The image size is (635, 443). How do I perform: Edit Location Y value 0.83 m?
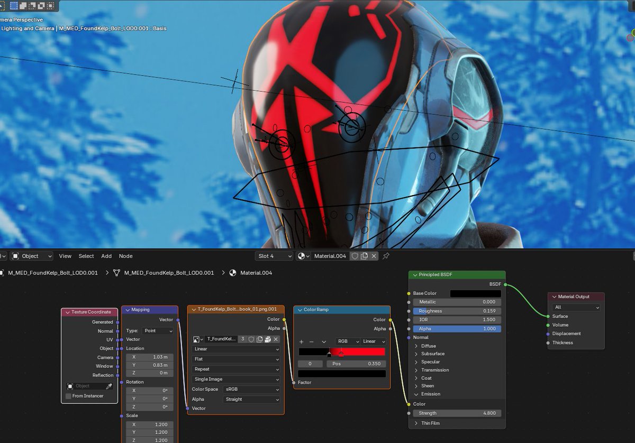[150, 365]
